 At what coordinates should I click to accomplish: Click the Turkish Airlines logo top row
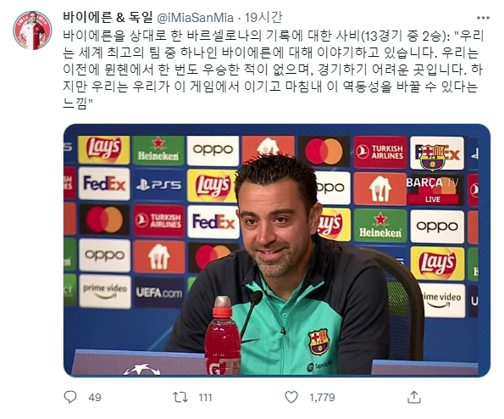380,152
